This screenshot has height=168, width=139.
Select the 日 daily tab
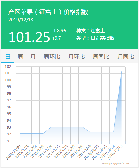coord(8,57)
